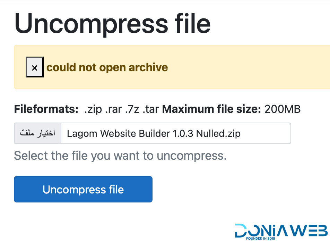
Task: Click the .zip format text
Action: pyautogui.click(x=93, y=109)
